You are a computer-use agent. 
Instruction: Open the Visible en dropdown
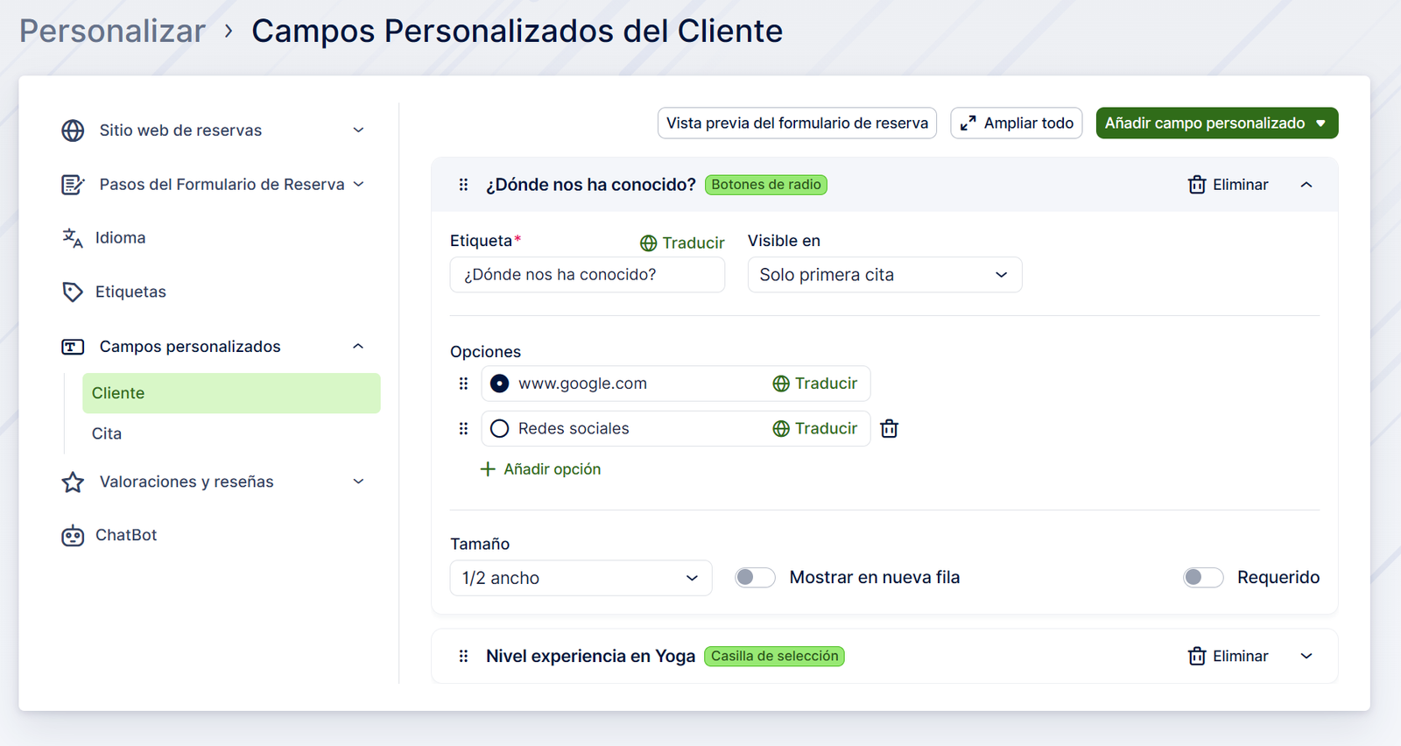point(884,275)
